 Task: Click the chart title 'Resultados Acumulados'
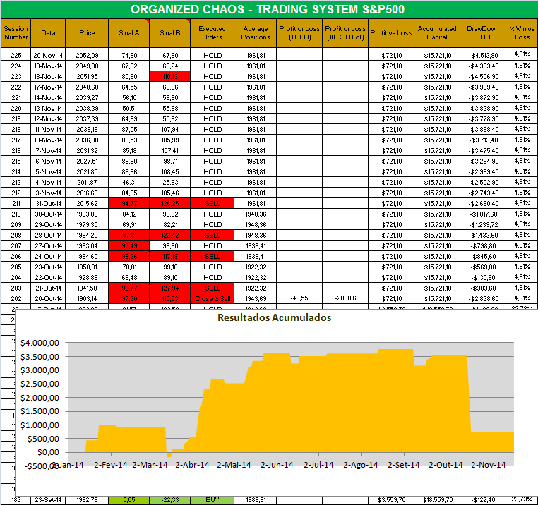tap(275, 317)
